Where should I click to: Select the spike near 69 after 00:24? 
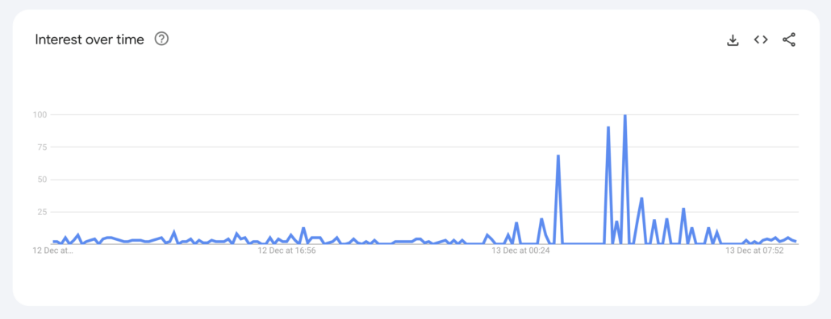(x=558, y=155)
